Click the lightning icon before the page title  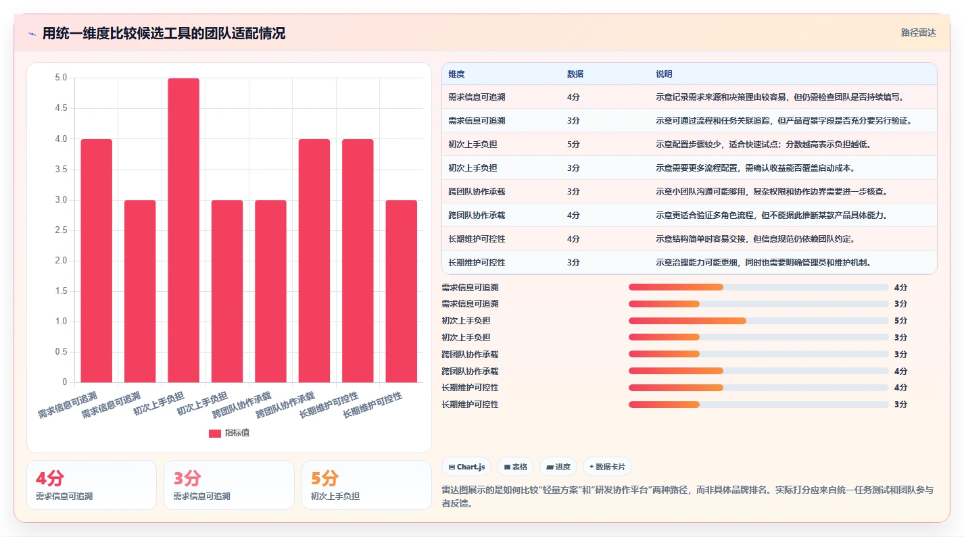(x=32, y=33)
